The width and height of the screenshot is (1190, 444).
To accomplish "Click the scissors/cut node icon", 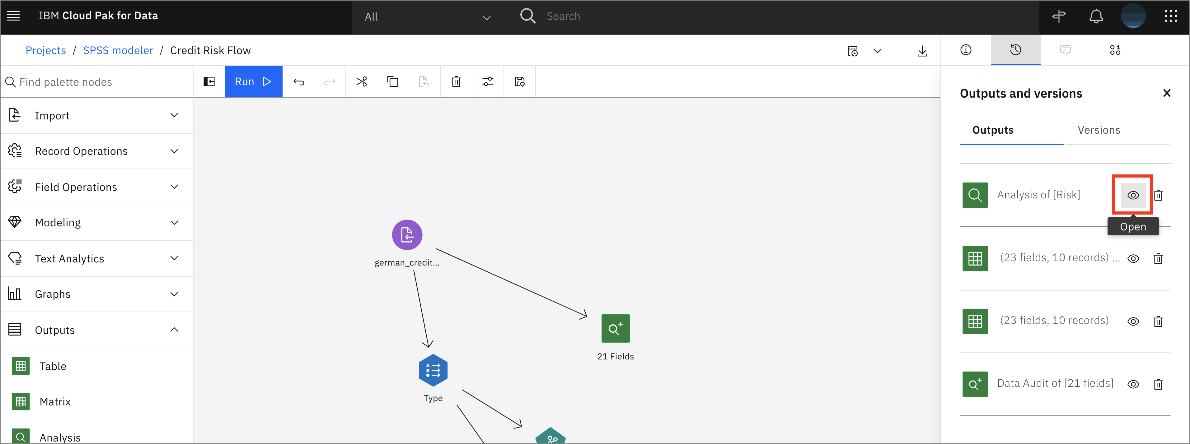I will click(x=361, y=82).
